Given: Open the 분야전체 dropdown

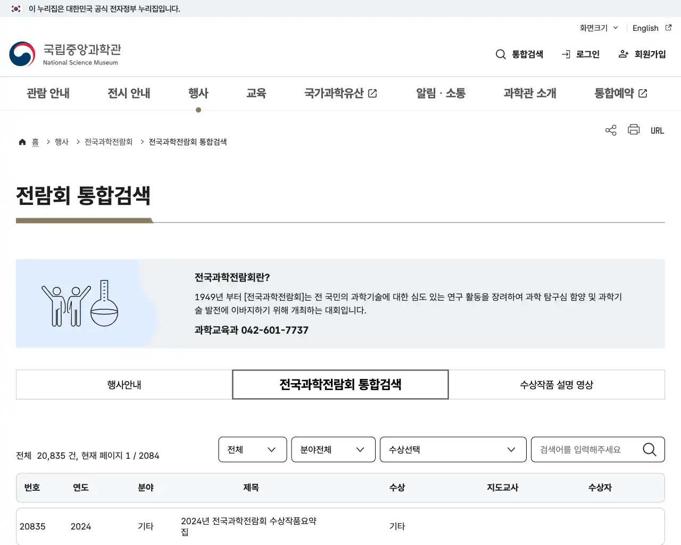Looking at the screenshot, I should [x=333, y=449].
